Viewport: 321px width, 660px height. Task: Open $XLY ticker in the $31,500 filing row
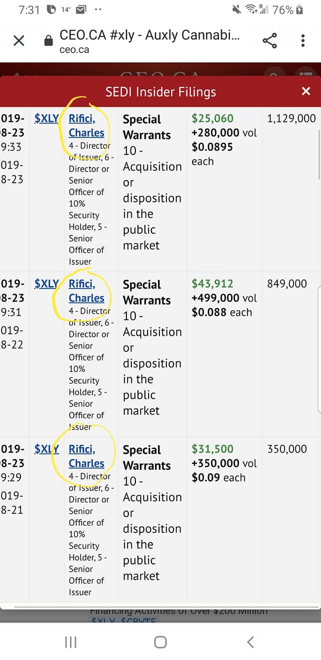(47, 449)
